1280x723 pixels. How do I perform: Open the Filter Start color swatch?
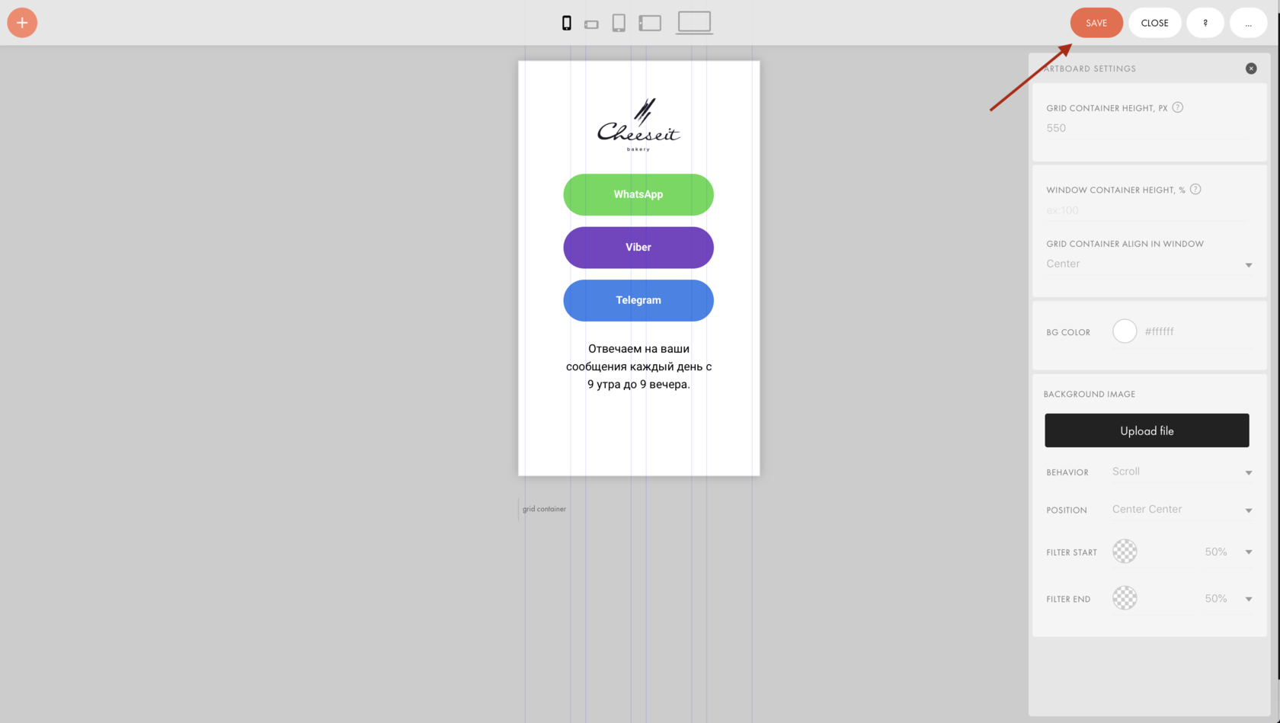coord(1125,552)
